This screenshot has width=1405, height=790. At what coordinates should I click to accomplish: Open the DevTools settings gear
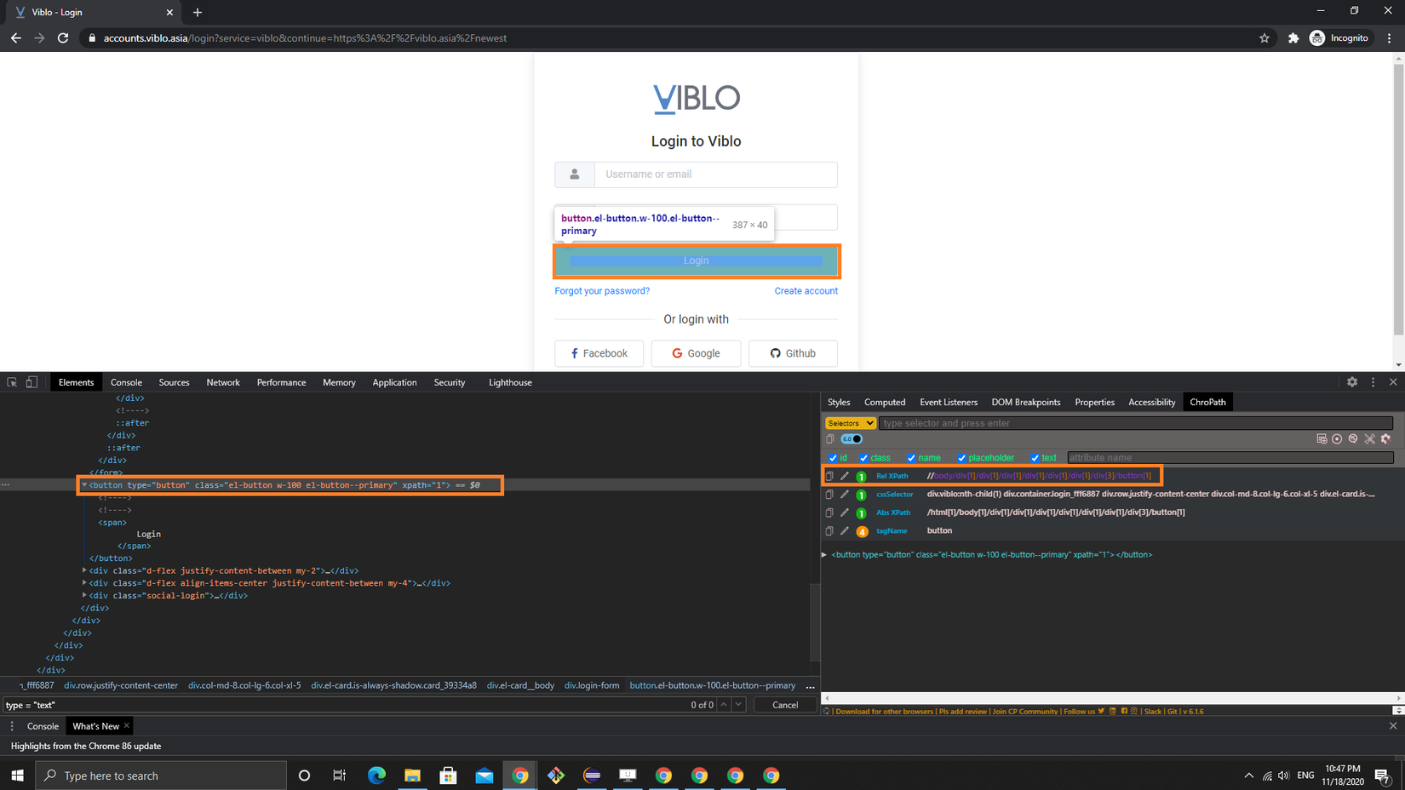1352,382
